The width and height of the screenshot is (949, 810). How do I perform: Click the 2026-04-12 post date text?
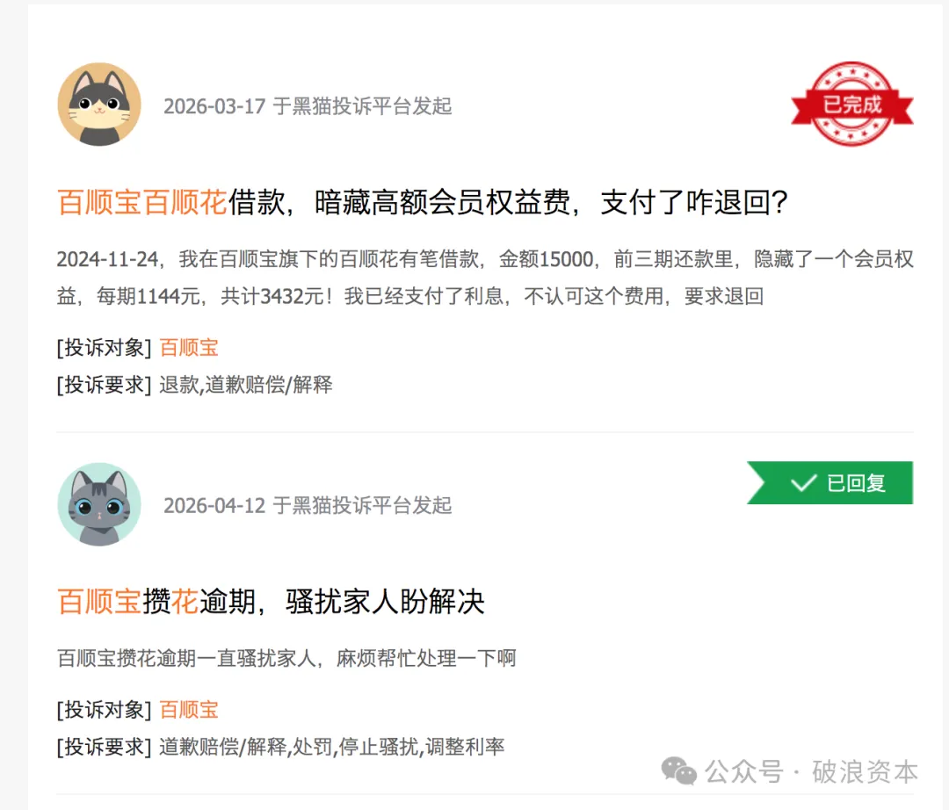click(x=214, y=506)
